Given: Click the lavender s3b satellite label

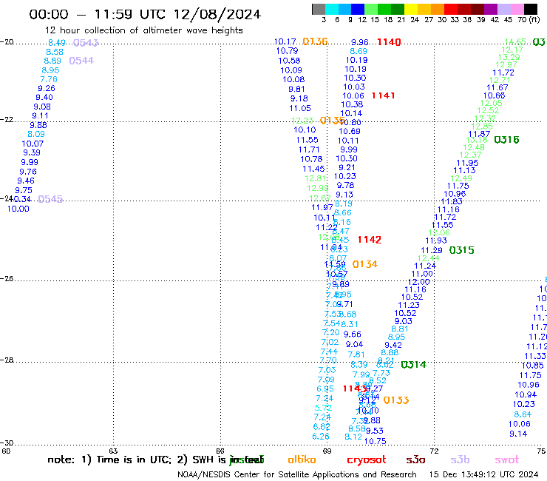Looking at the screenshot, I should 460,460.
